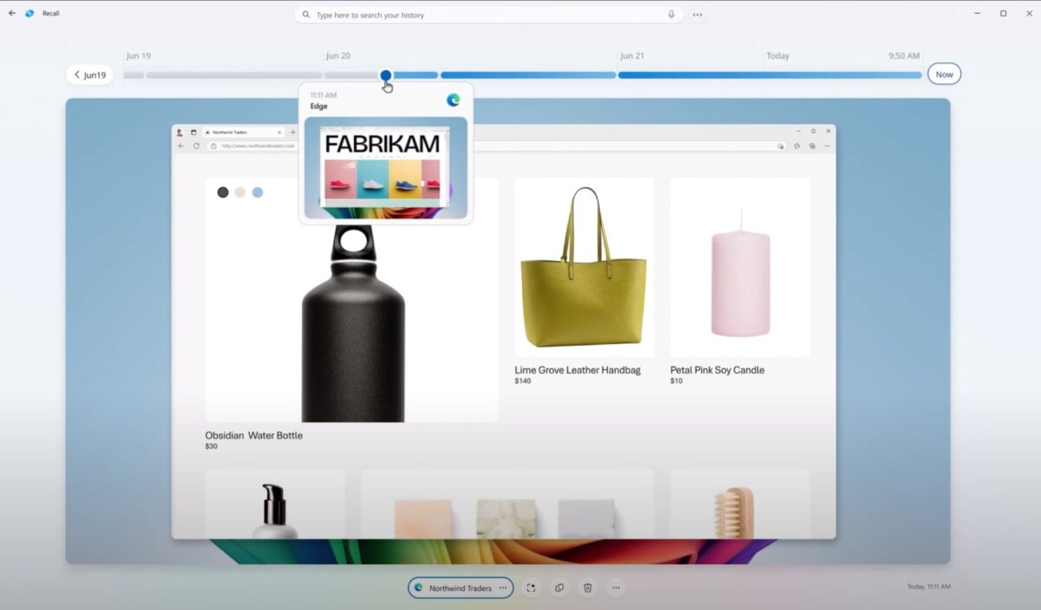The image size is (1041, 610).
Task: Click the $30 price text
Action: point(212,446)
